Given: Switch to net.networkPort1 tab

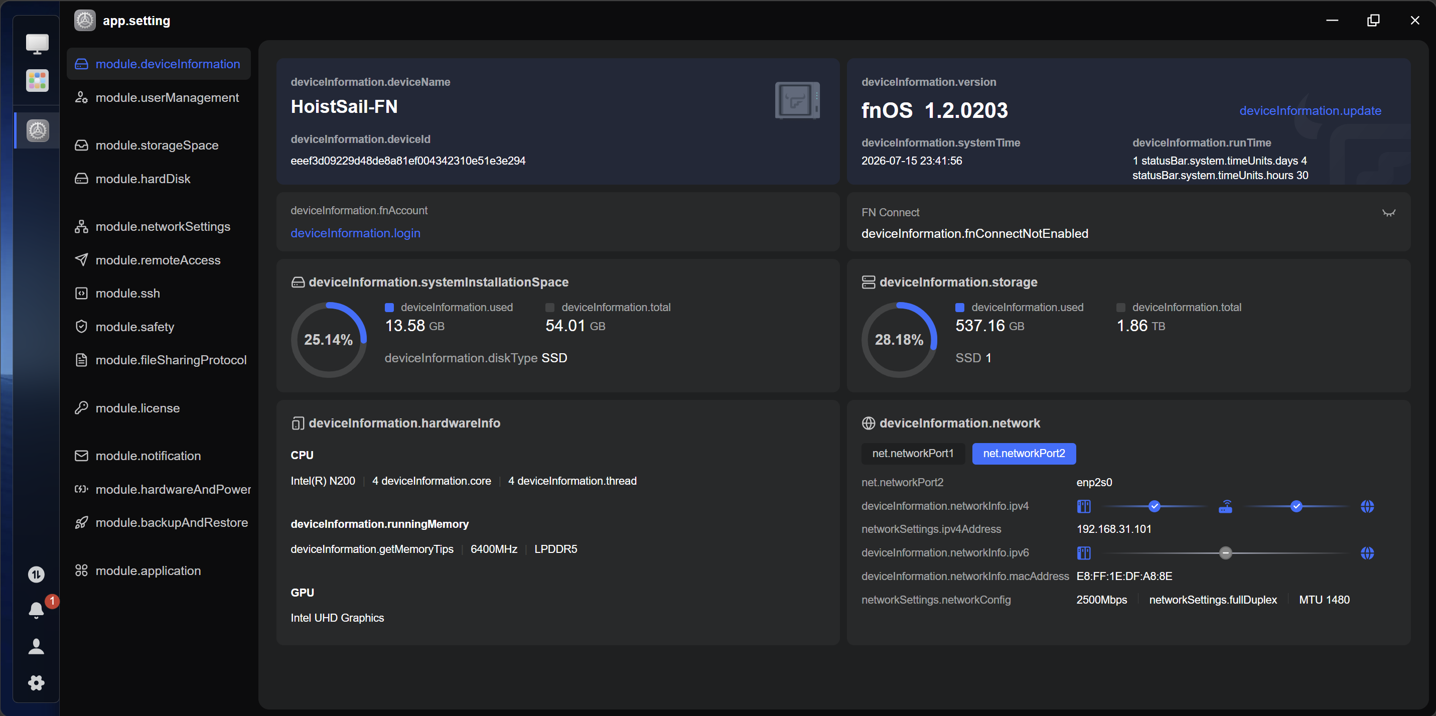Looking at the screenshot, I should (x=913, y=454).
